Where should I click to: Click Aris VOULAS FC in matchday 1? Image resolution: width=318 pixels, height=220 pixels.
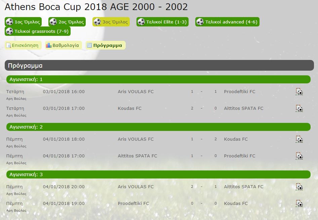tap(136, 91)
